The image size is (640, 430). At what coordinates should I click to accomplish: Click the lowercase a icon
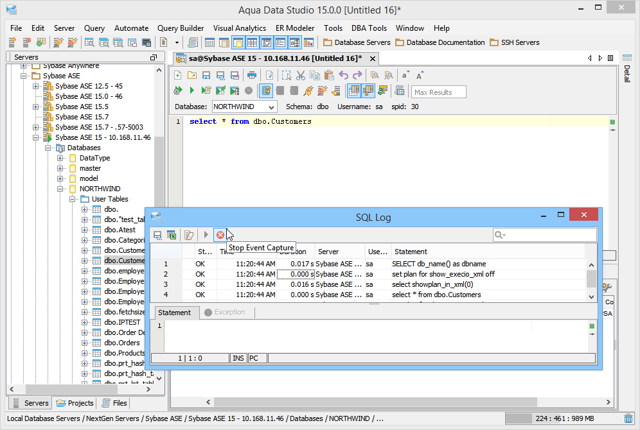coord(405,75)
